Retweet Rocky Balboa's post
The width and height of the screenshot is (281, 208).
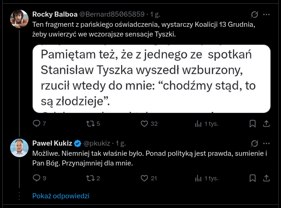click(89, 123)
